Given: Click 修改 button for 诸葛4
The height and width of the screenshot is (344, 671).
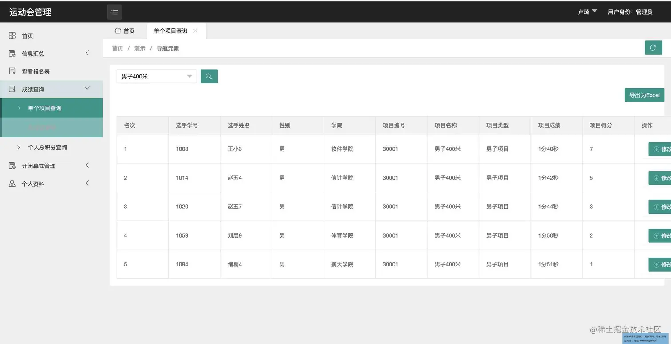Looking at the screenshot, I should coord(660,265).
